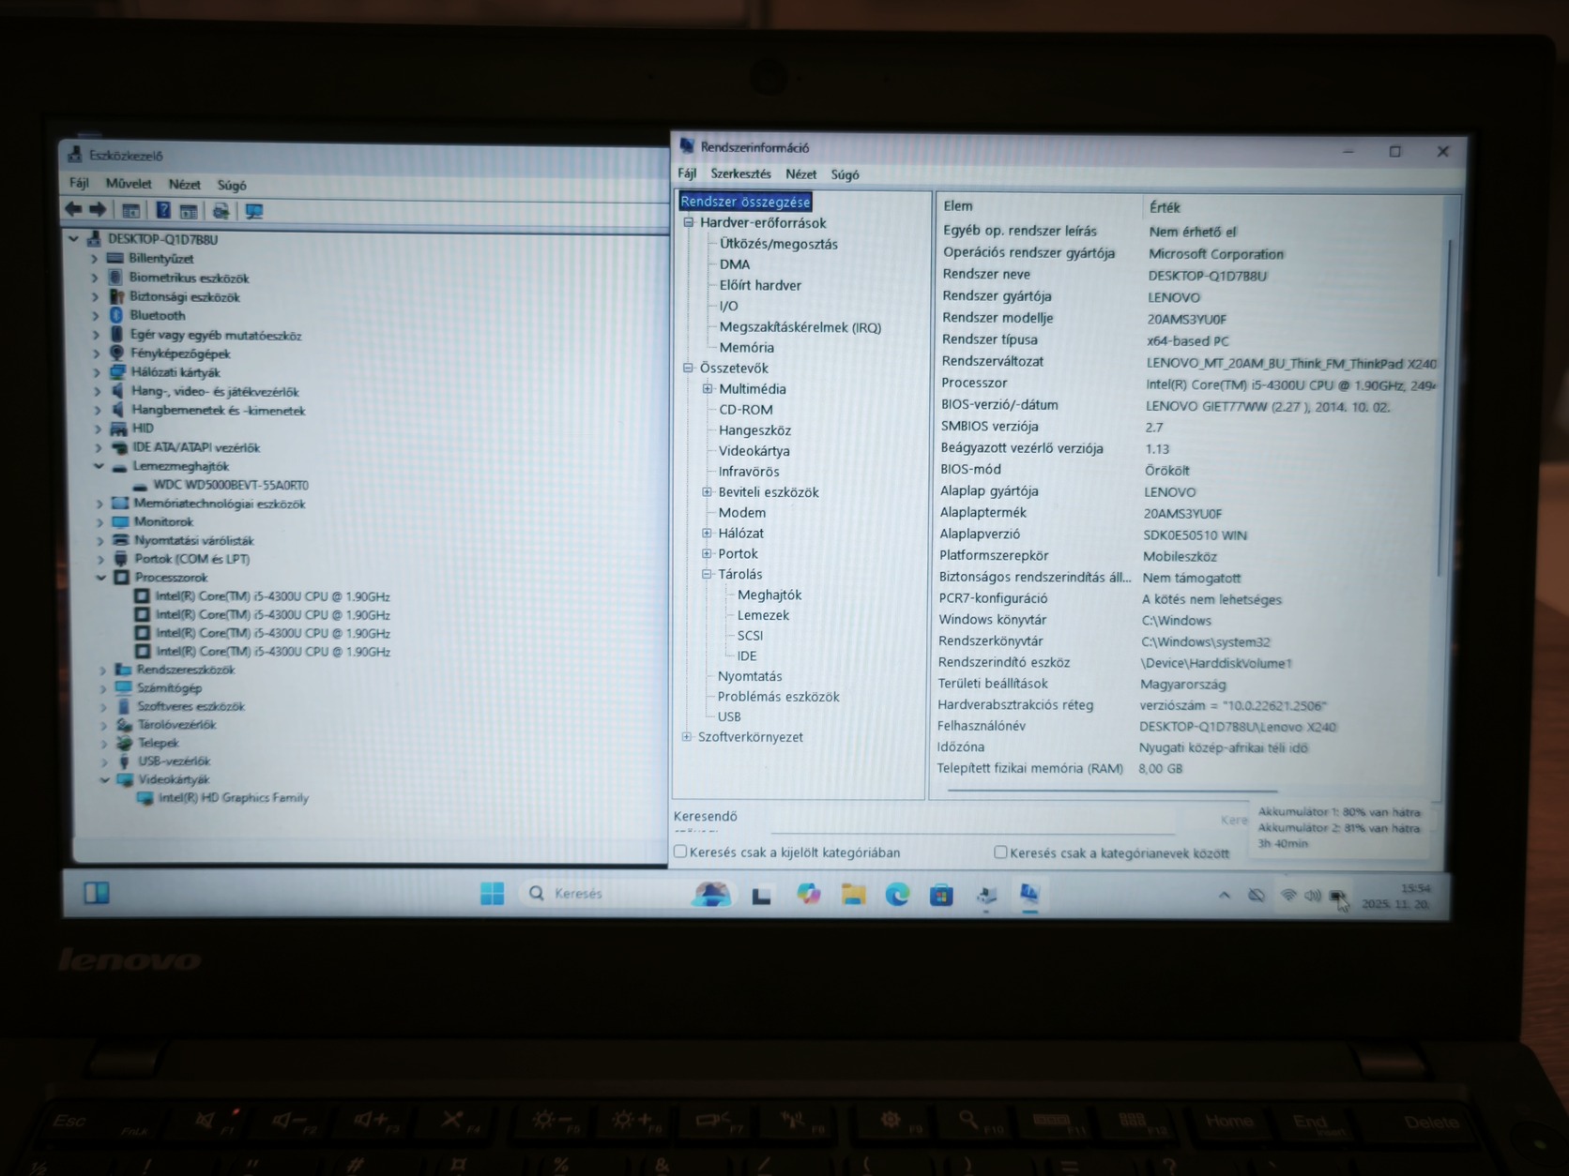The image size is (1569, 1176).
Task: Expand Beviteli eszközök in Rendszerinformáció tree
Action: (707, 491)
